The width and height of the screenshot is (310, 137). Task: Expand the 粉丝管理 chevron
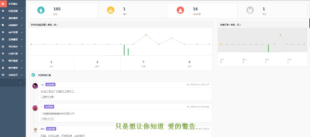pos(22,68)
